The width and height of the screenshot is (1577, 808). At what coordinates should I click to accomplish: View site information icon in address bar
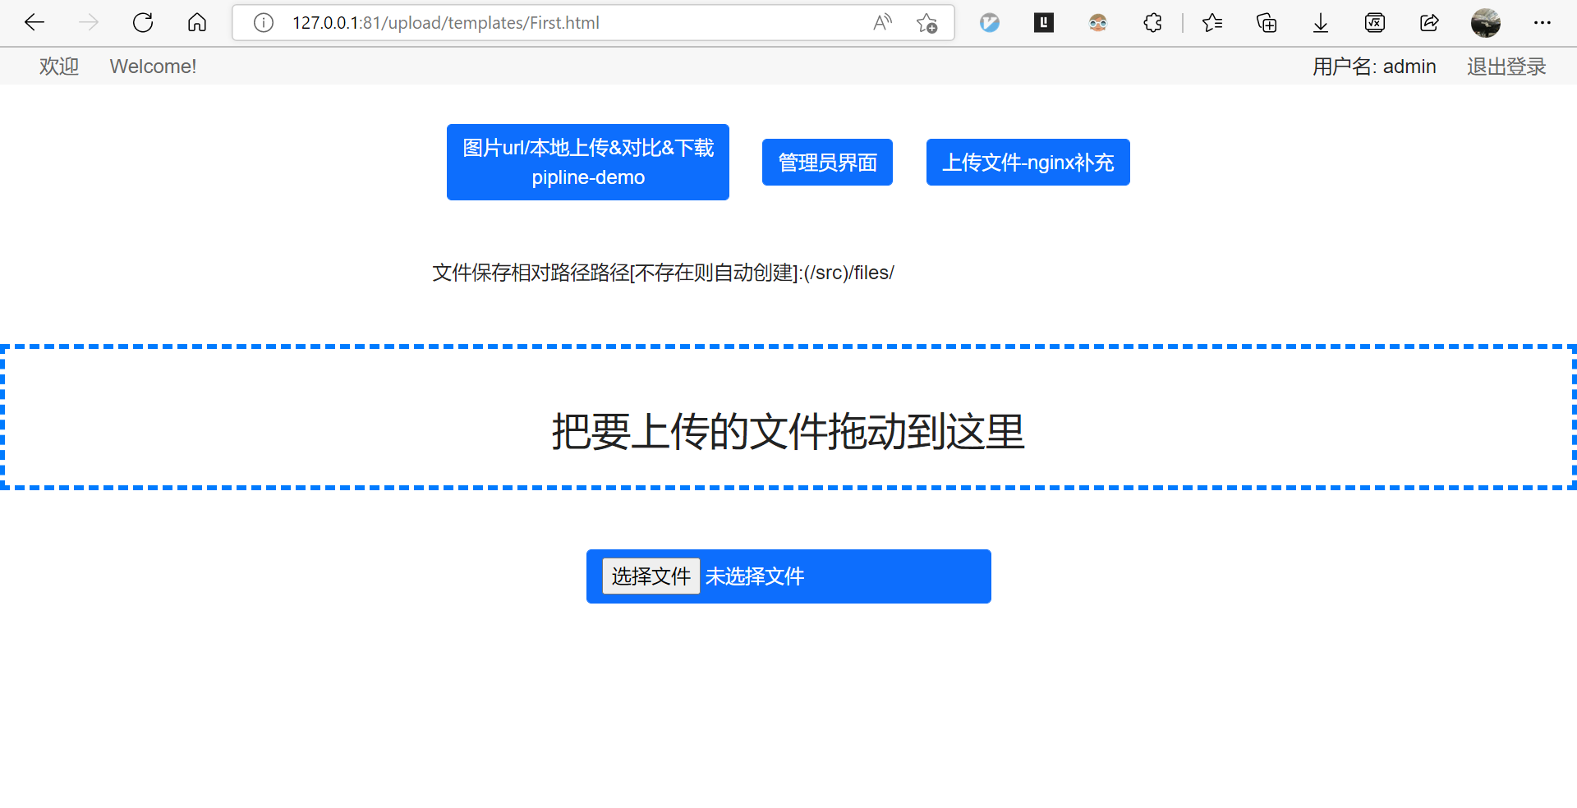(x=264, y=23)
